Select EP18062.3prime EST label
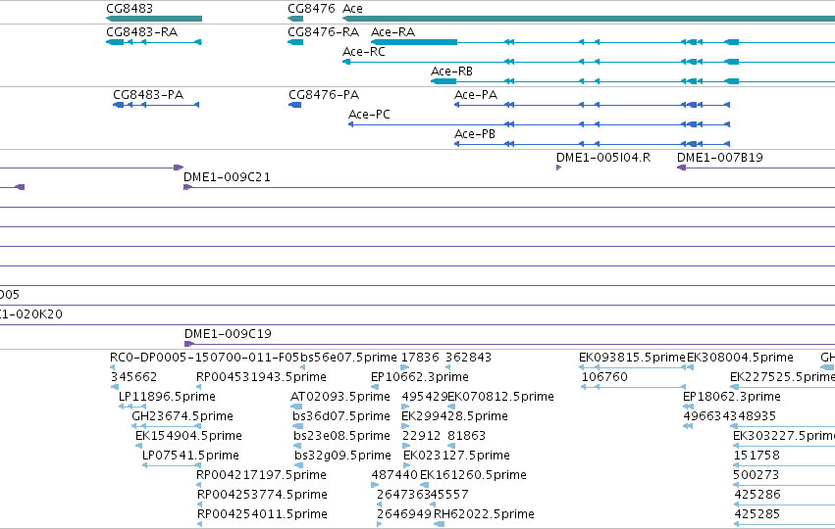The width and height of the screenshot is (835, 529). click(x=732, y=397)
